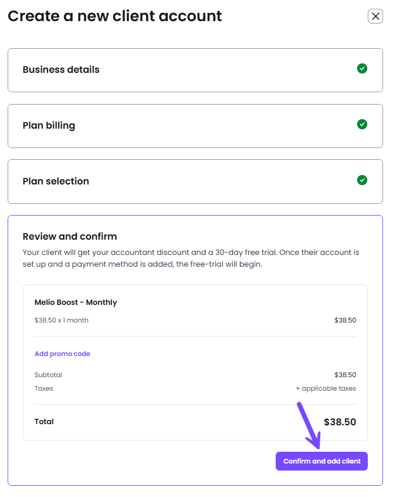Click the bold Total label

pos(44,421)
